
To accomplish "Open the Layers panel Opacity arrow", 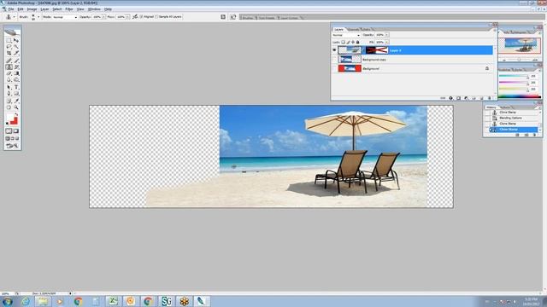I will [387, 35].
